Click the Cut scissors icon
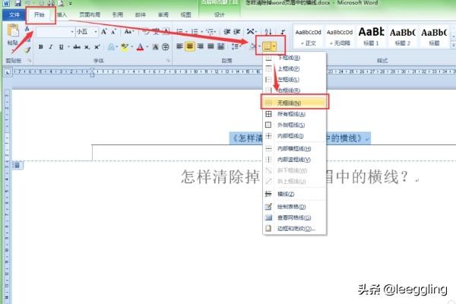Screen dimensions: 456x304 [27, 29]
